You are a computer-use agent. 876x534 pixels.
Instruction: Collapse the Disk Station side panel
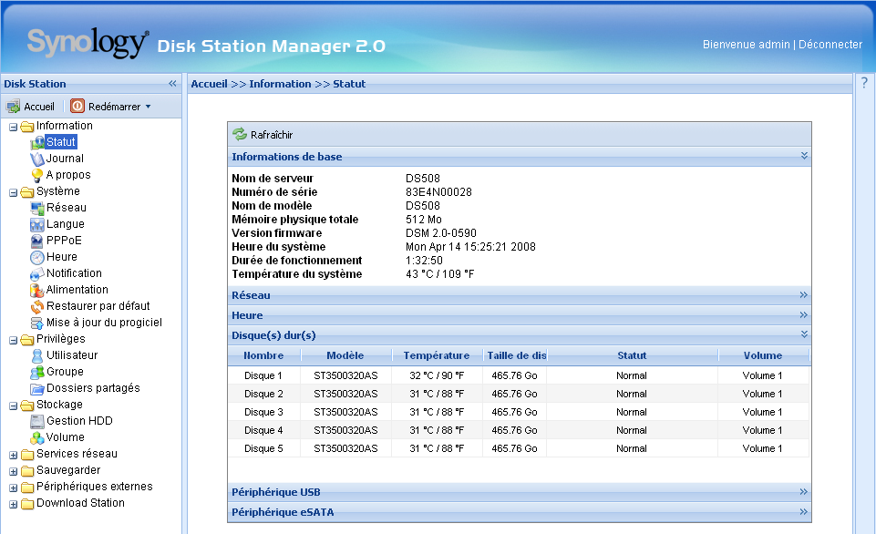172,83
